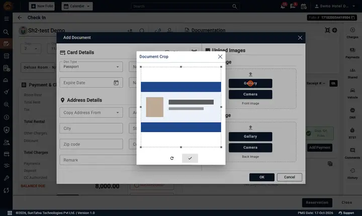Open Gallary for Front Image
The height and width of the screenshot is (216, 362).
point(250,83)
